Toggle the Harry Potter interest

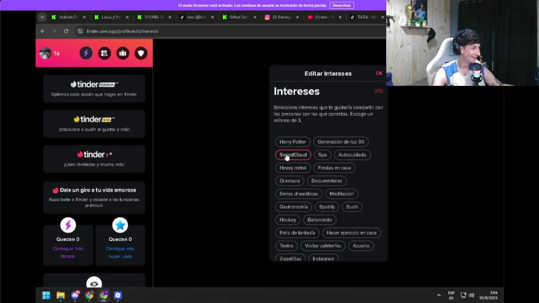[x=293, y=142]
